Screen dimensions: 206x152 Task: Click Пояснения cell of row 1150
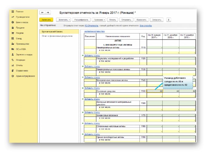point(90,91)
